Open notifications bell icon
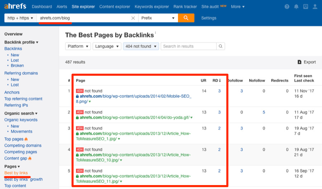 (296, 7)
